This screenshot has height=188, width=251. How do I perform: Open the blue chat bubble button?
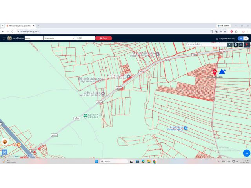point(247,153)
